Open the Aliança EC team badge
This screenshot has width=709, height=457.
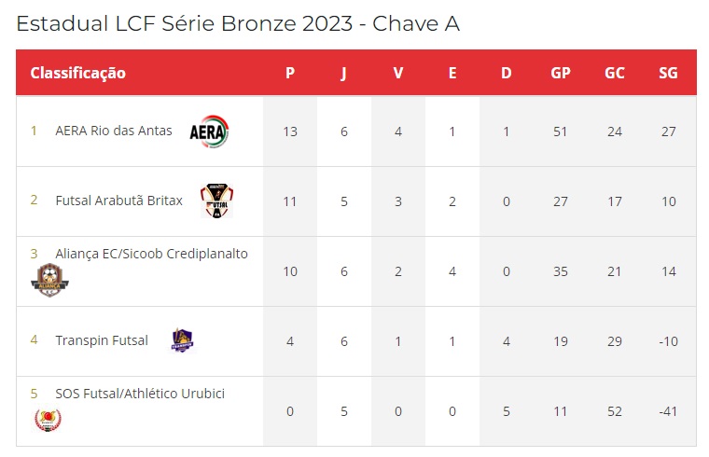[x=49, y=280]
